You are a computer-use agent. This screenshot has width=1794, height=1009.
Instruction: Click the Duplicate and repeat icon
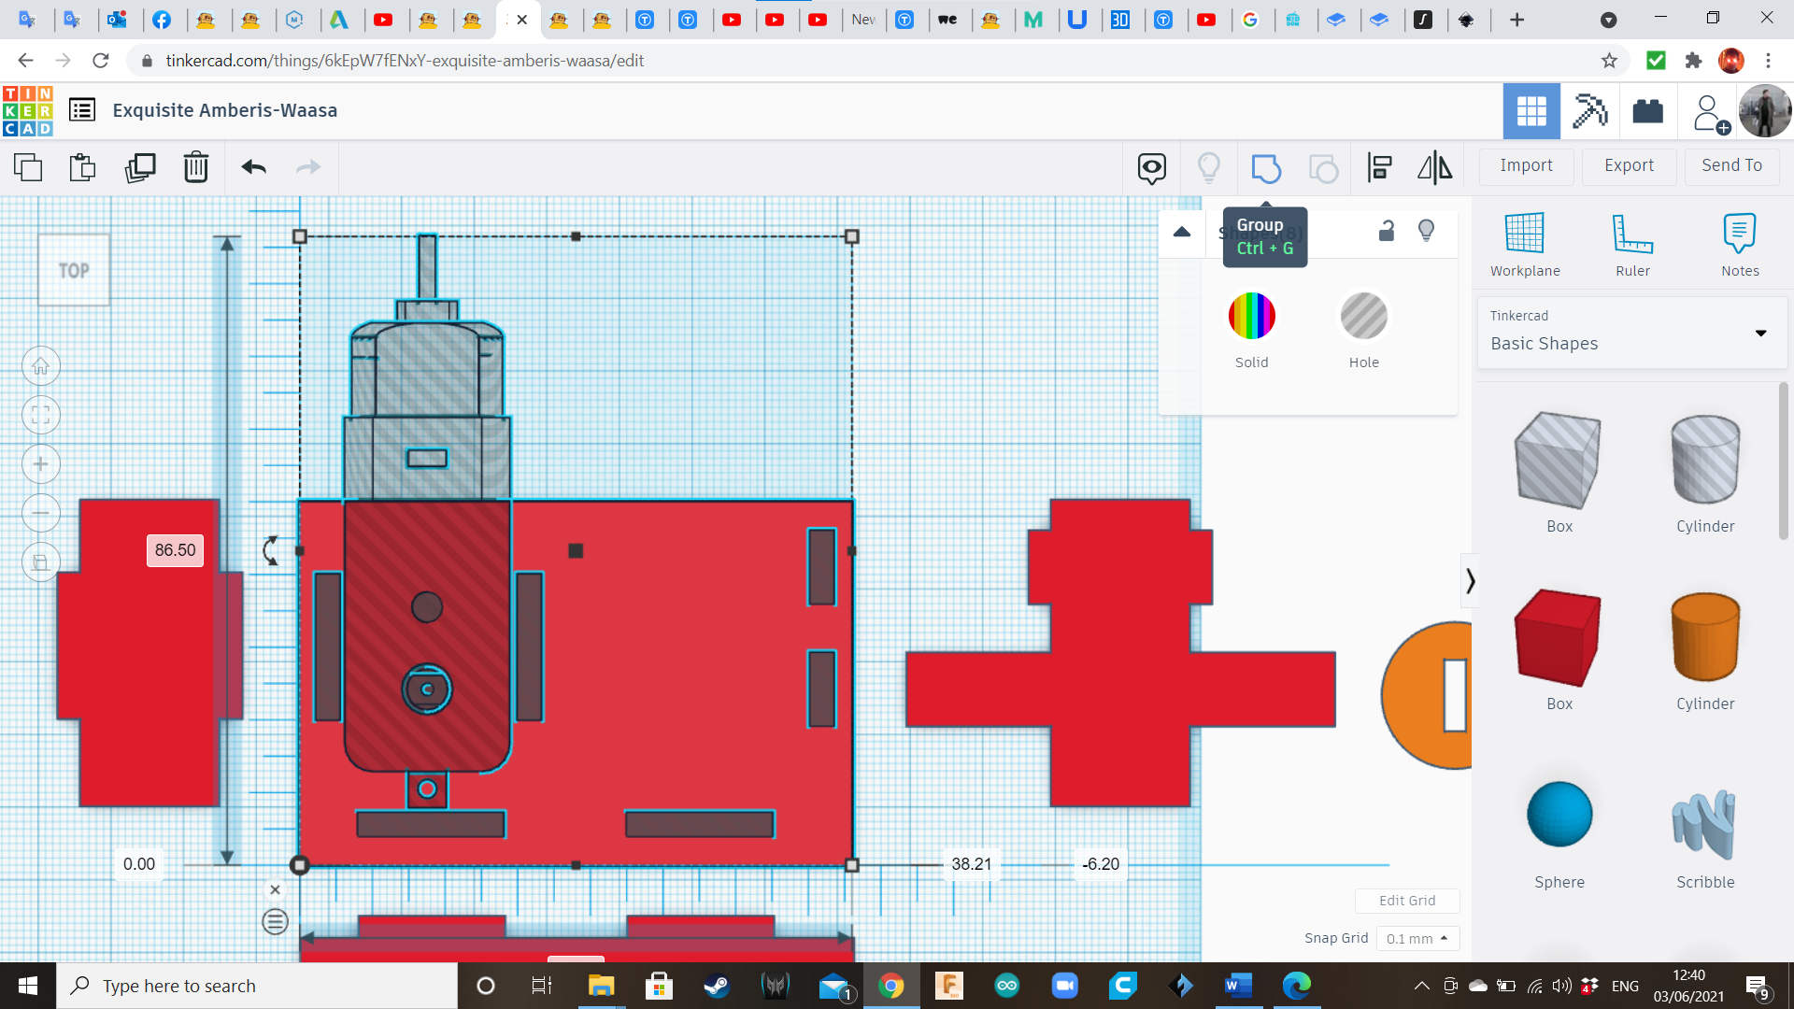pos(140,167)
